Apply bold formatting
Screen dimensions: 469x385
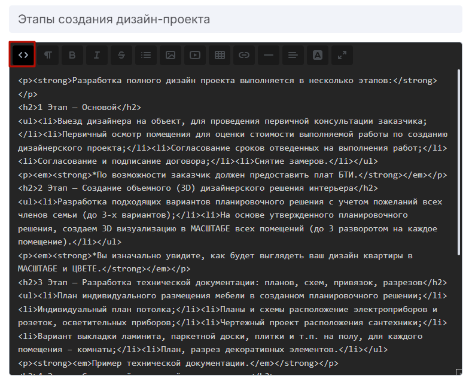tap(72, 55)
